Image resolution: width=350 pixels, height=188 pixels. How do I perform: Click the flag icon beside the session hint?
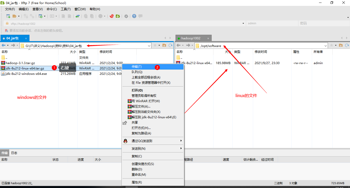coord(7,31)
